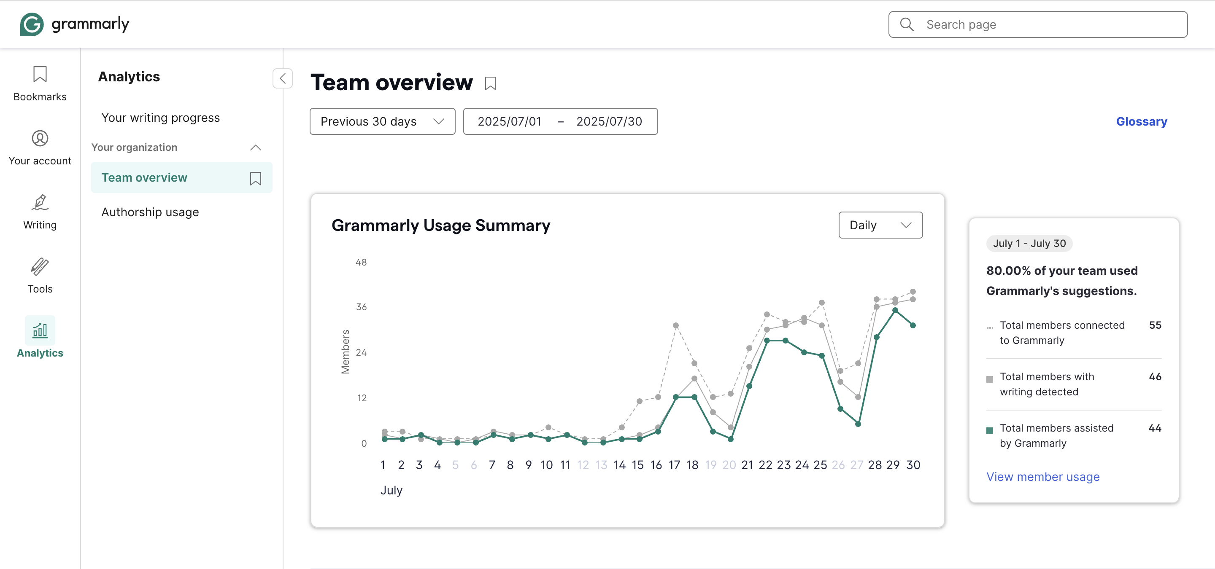Click View member usage
This screenshot has width=1215, height=569.
(1043, 477)
